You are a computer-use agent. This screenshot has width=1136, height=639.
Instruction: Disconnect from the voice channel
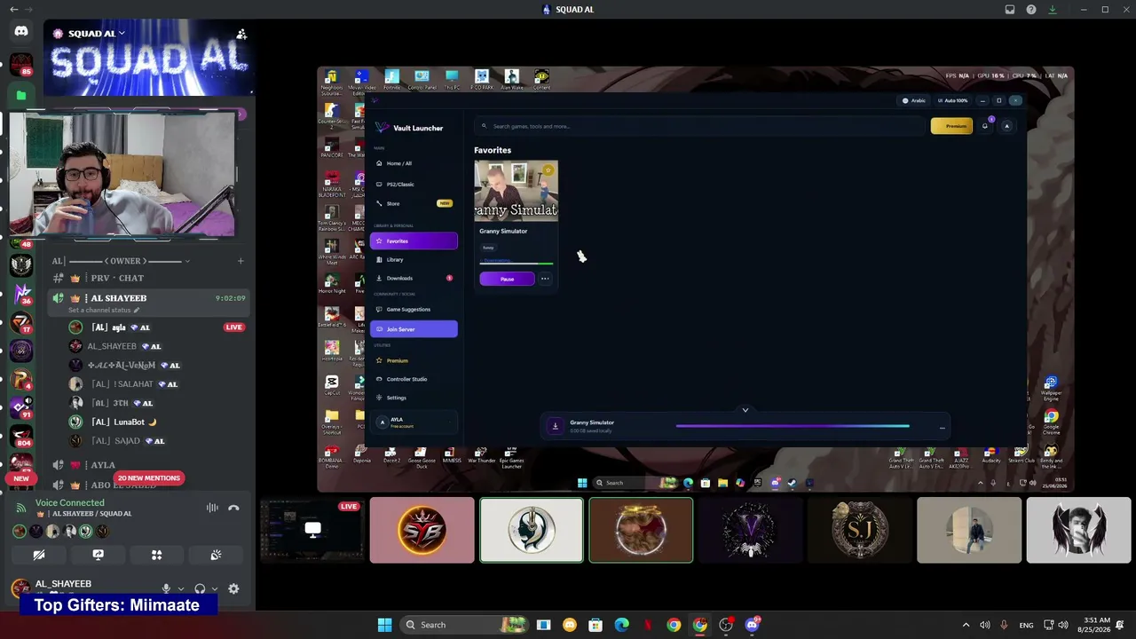pos(233,508)
